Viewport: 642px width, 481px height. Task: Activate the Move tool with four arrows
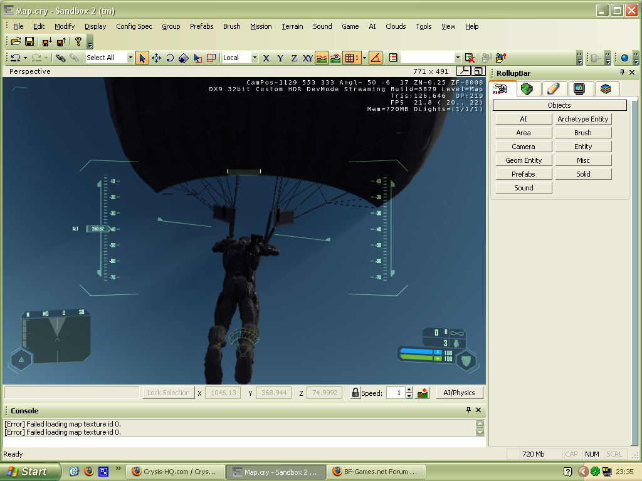point(156,58)
